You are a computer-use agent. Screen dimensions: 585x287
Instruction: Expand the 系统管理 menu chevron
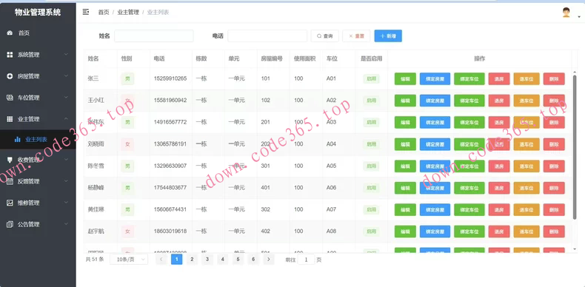66,55
